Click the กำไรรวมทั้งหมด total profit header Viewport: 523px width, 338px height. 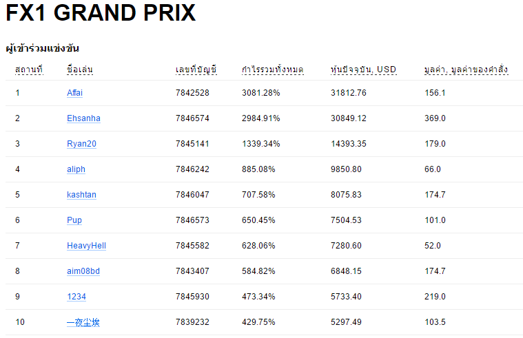[x=272, y=70]
